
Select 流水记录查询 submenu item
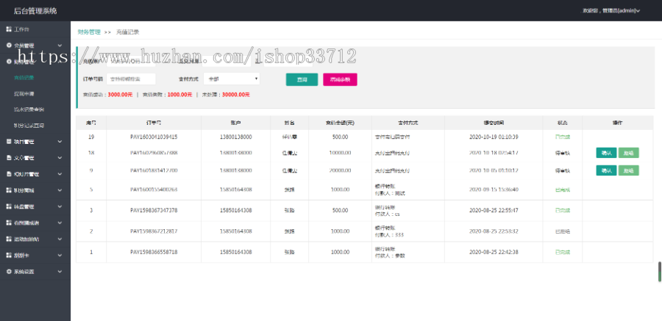[29, 109]
